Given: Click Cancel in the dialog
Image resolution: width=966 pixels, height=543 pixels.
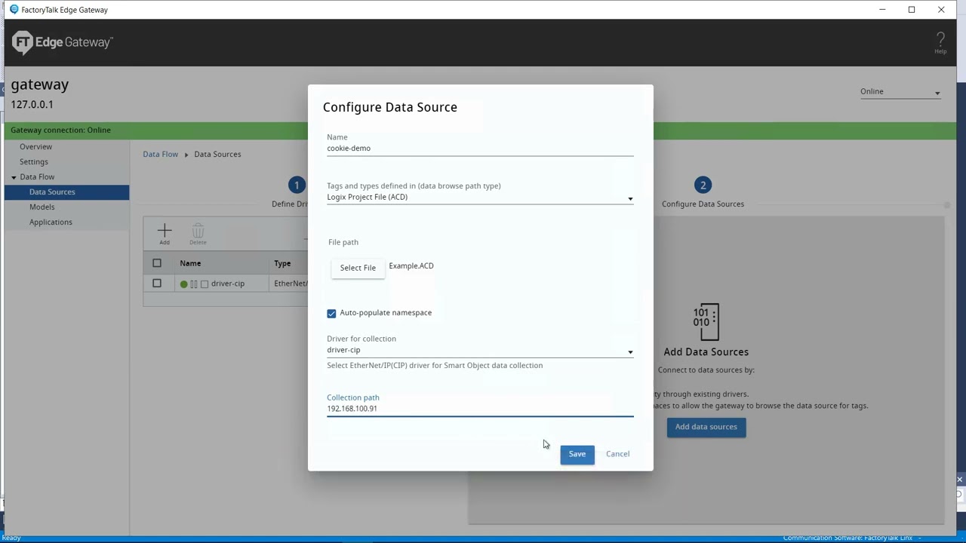Looking at the screenshot, I should point(617,454).
